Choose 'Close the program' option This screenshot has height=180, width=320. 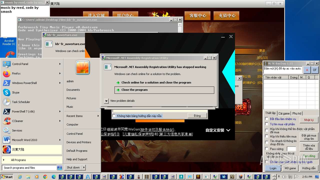[164, 90]
